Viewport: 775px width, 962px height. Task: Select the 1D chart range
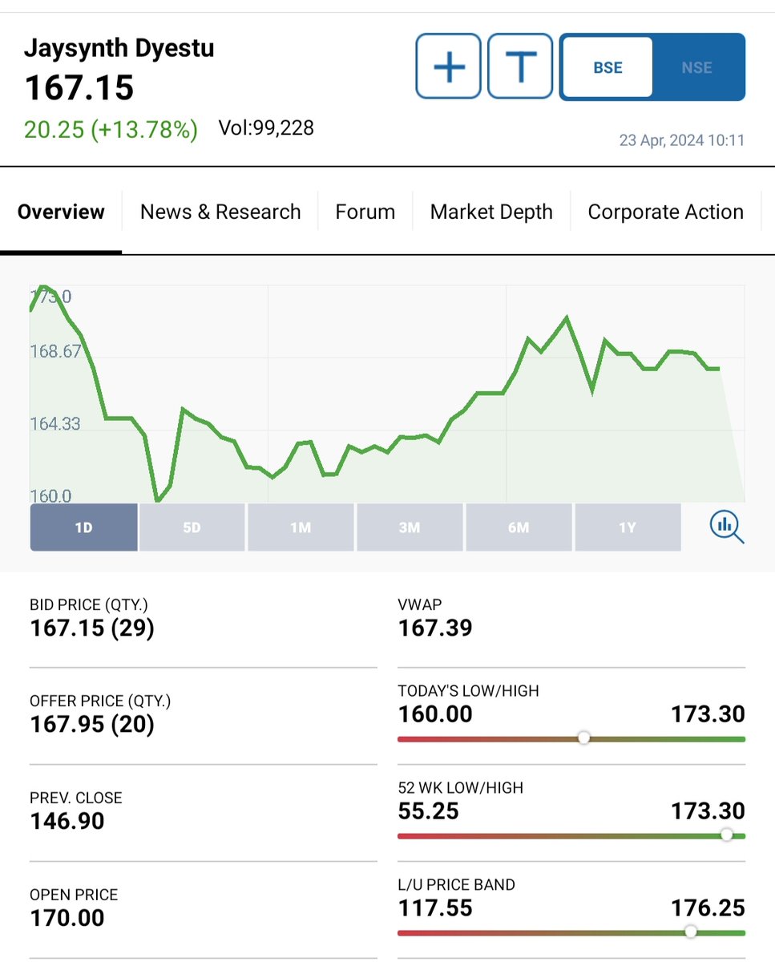point(84,527)
